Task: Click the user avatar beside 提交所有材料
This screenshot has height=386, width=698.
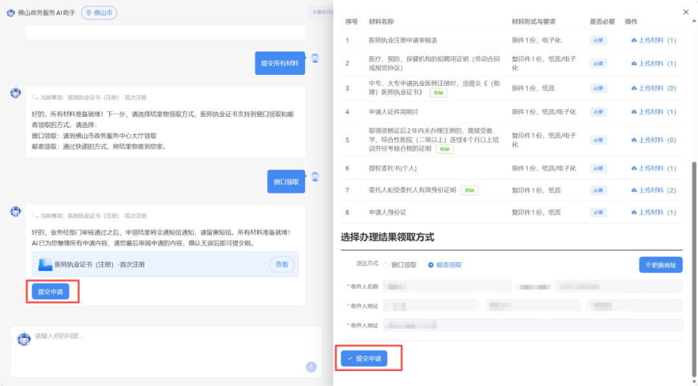Action: point(315,58)
